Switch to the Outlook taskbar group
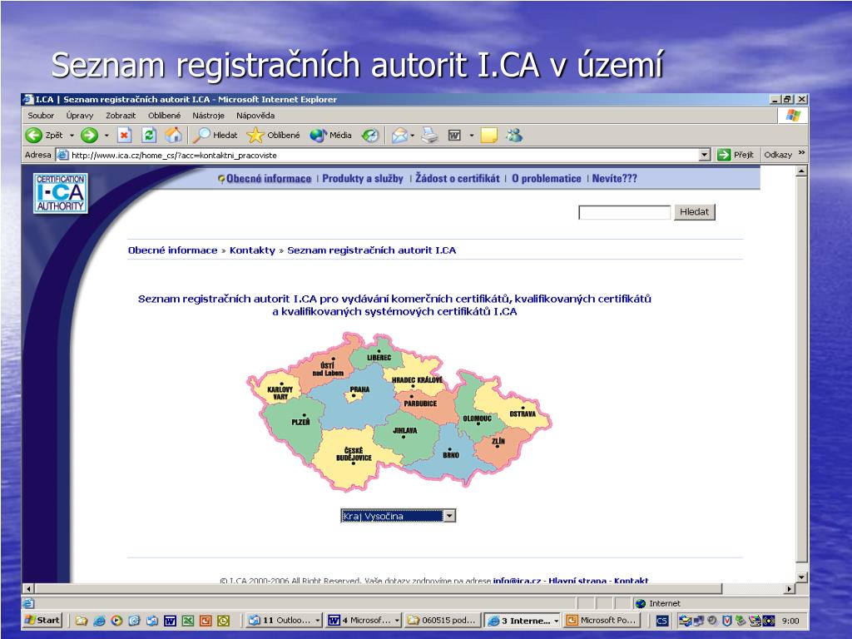The image size is (852, 639). click(284, 620)
